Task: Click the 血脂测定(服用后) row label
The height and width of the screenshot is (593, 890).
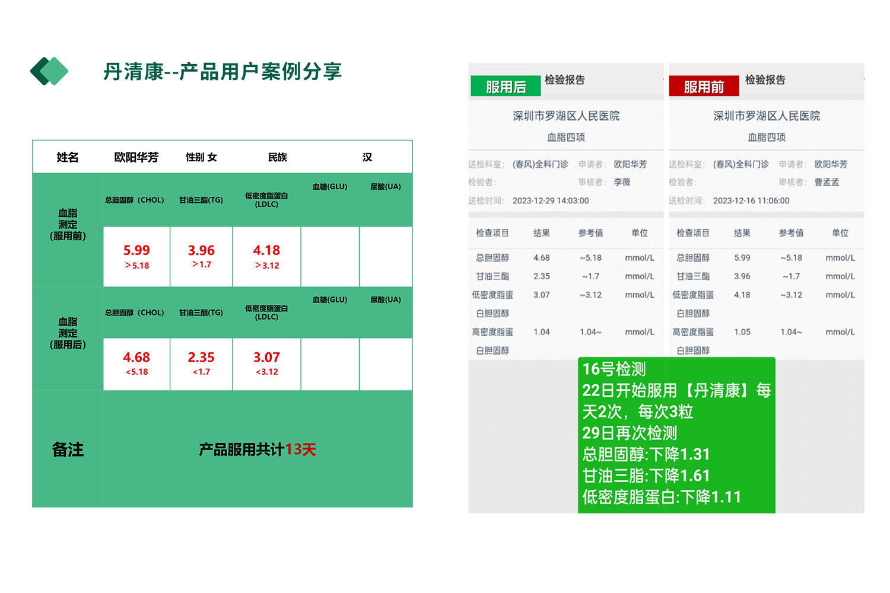Action: 68,333
